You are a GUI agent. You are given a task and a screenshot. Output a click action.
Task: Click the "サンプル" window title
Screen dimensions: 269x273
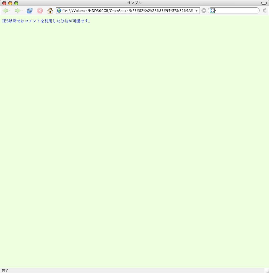pos(134,3)
